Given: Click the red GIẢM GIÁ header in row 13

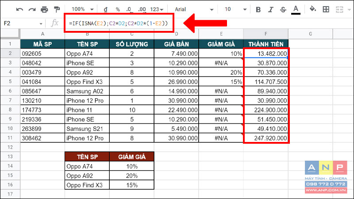Looking at the screenshot, I should (132, 157).
